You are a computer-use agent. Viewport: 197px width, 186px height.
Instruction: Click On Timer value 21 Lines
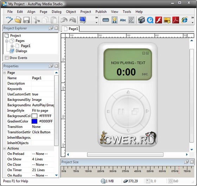[38, 170]
